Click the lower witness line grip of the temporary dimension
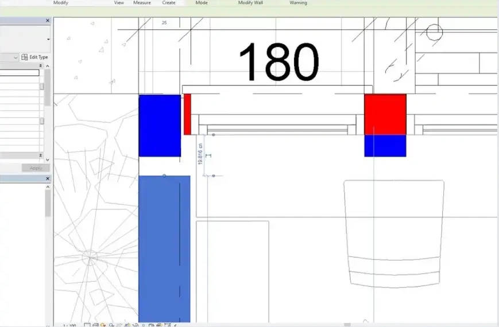 point(214,176)
